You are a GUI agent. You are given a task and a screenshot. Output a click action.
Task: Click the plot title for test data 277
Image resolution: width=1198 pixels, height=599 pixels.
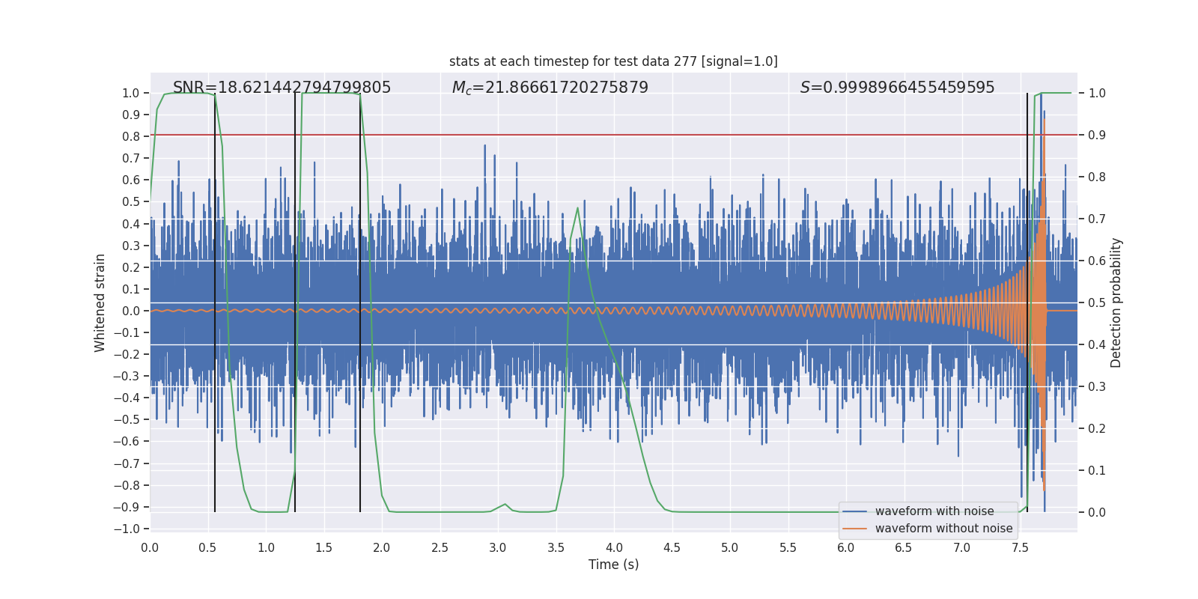point(613,61)
